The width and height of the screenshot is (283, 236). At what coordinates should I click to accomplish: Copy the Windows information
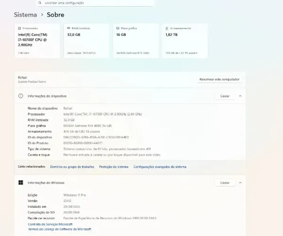click(225, 183)
